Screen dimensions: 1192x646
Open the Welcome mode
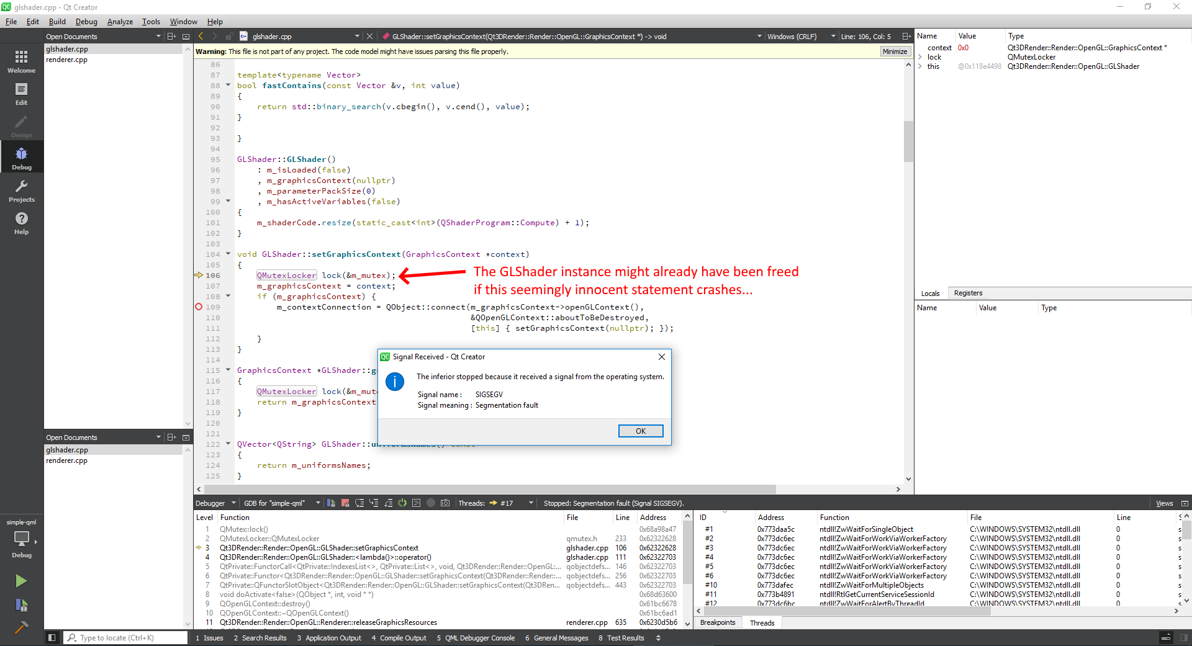(x=22, y=61)
